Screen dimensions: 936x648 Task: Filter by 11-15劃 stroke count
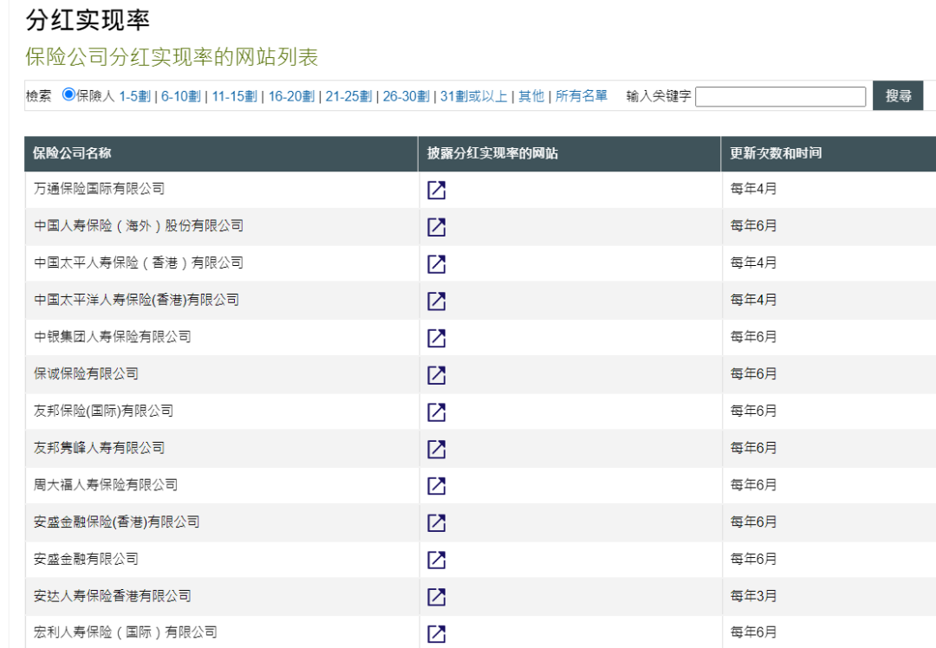click(235, 96)
